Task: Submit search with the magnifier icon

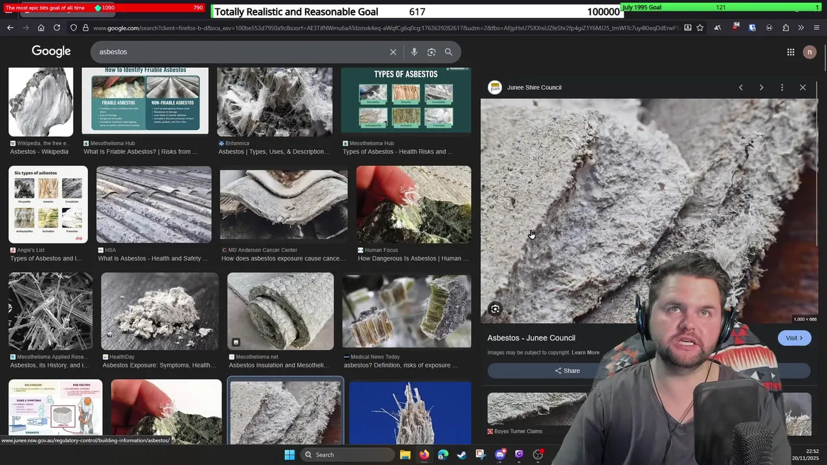Action: tap(448, 52)
